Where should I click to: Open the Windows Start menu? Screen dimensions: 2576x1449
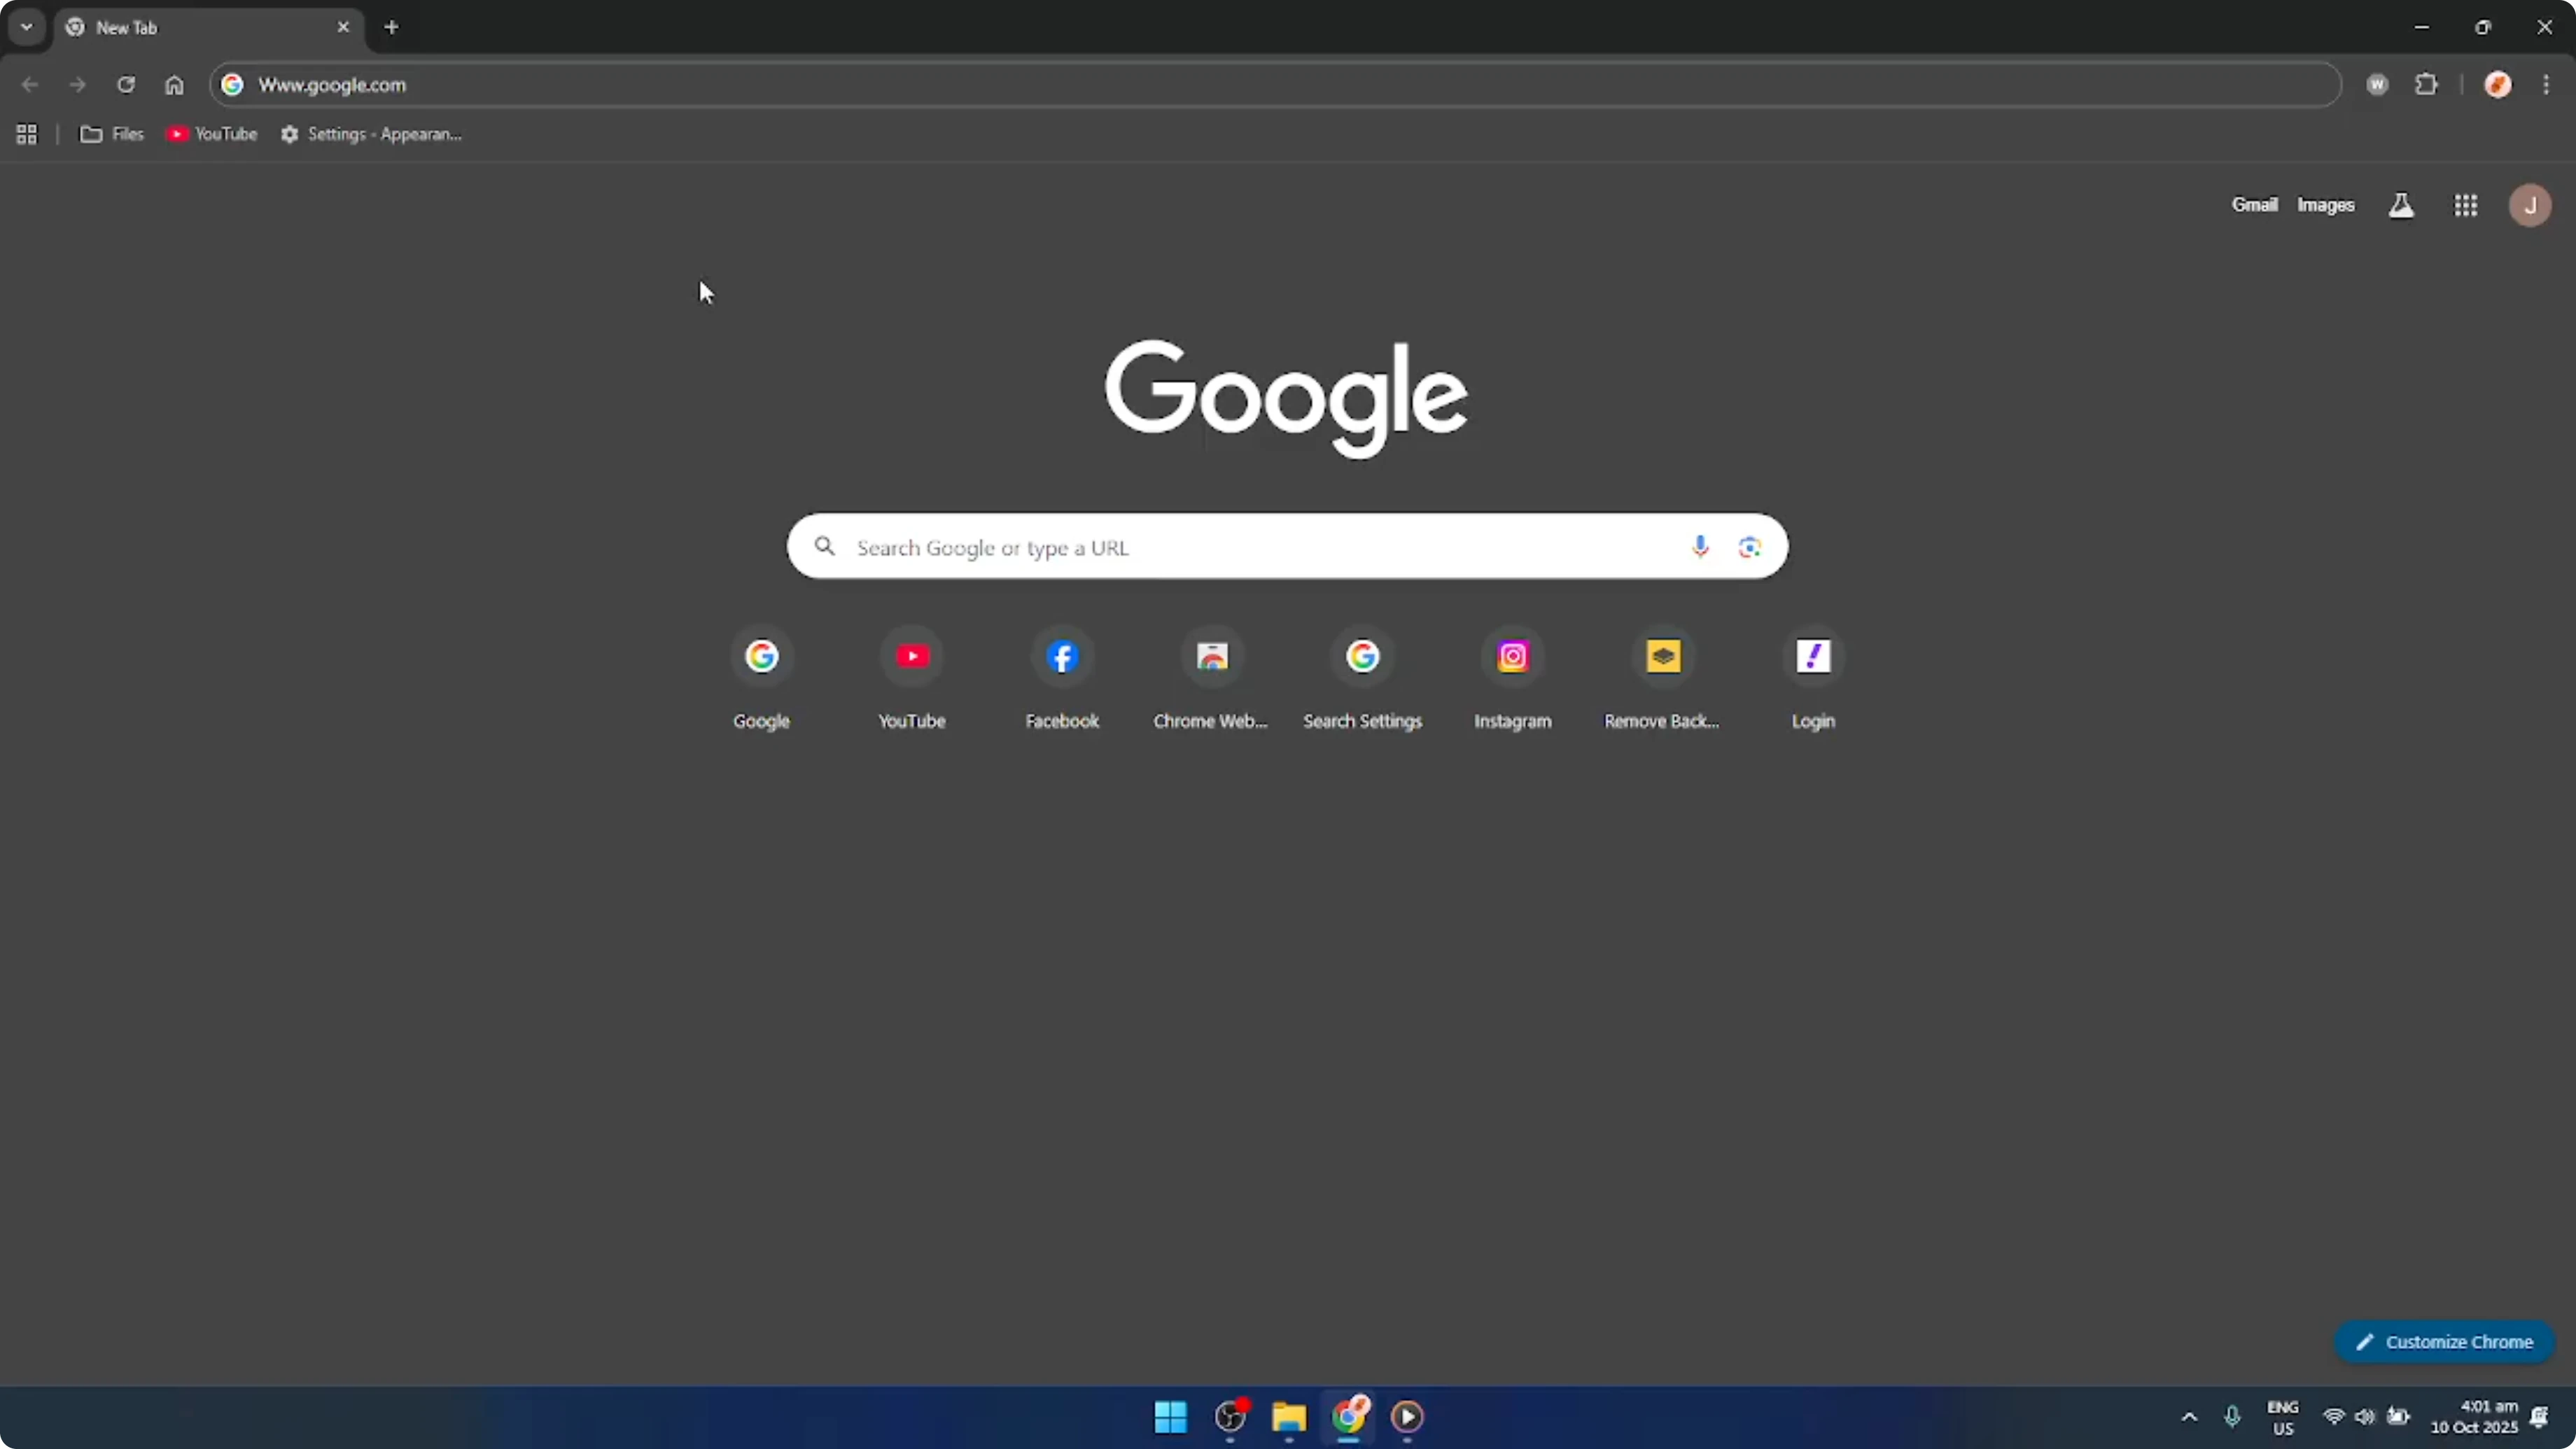(x=1170, y=1416)
